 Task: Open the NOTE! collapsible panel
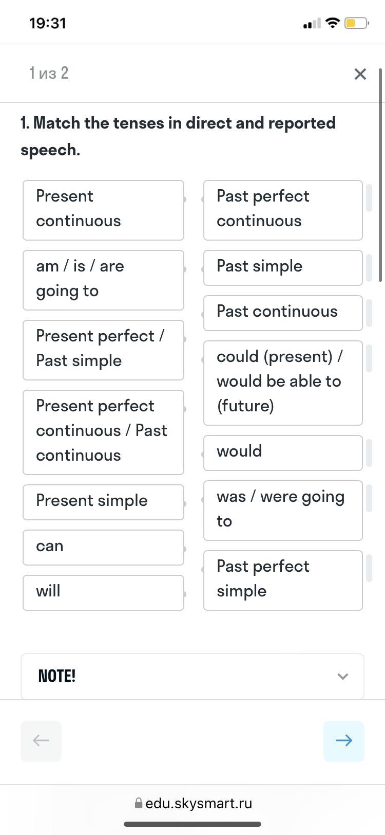[192, 676]
